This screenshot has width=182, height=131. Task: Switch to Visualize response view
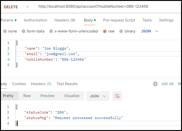click(x=72, y=96)
